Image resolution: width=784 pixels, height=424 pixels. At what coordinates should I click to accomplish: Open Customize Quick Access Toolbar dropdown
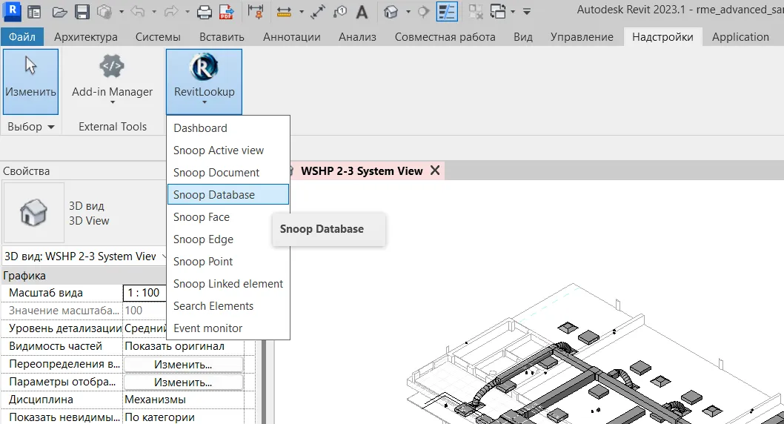527,12
